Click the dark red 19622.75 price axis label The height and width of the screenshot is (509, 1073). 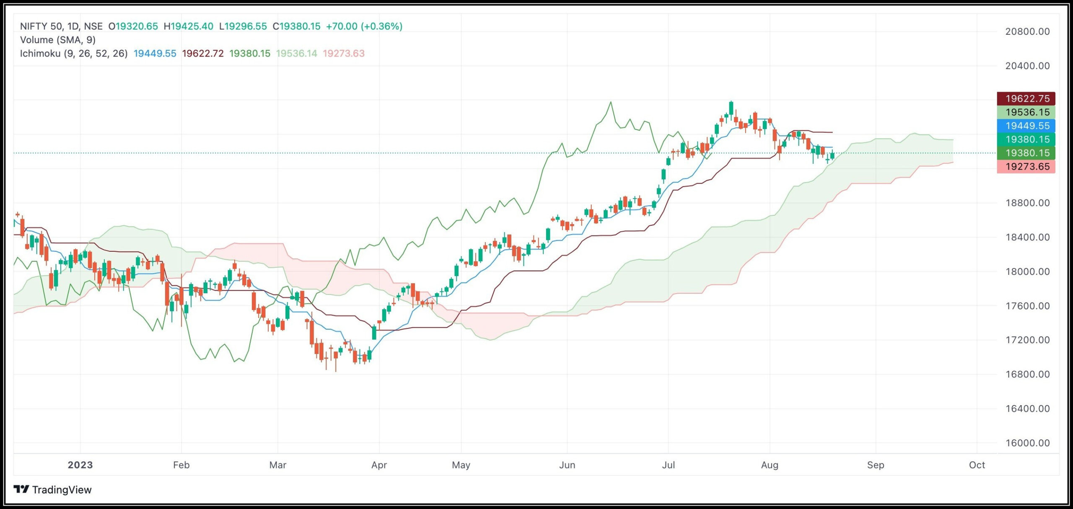[1026, 98]
